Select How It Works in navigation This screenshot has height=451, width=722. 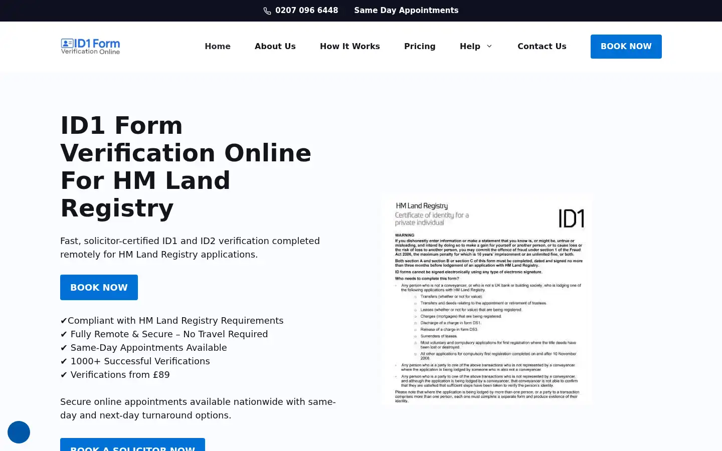pyautogui.click(x=350, y=46)
